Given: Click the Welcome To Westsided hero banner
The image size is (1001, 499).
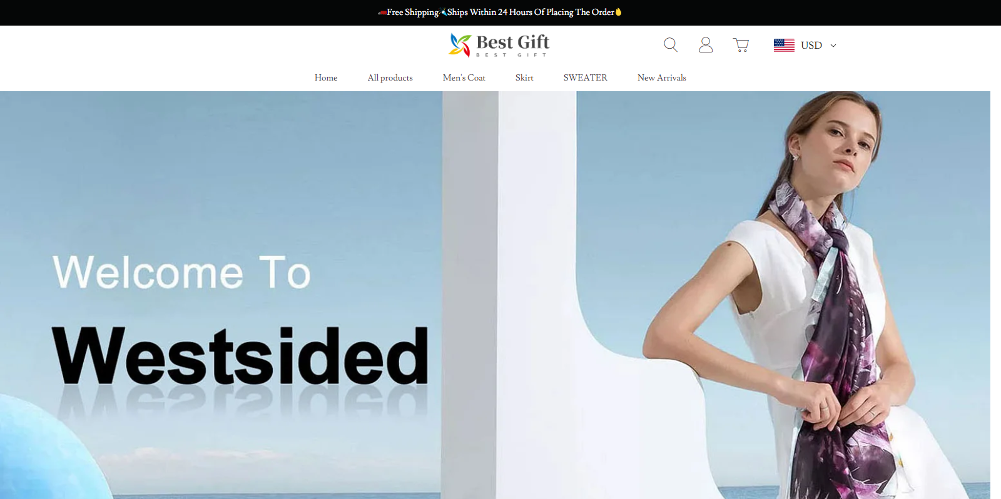Looking at the screenshot, I should pyautogui.click(x=495, y=295).
